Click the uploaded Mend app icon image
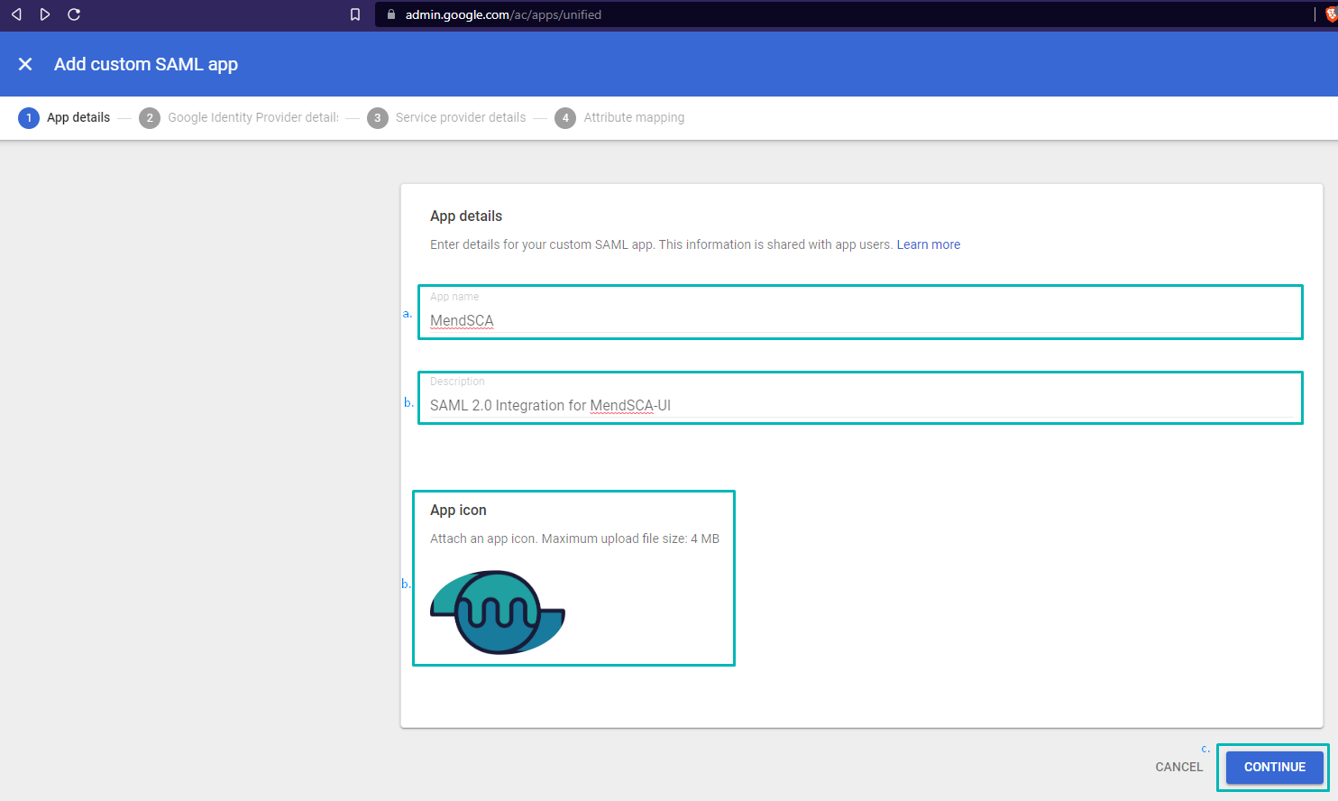1338x801 pixels. [498, 612]
